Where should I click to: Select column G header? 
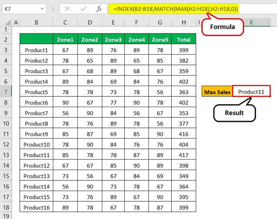click(160, 23)
